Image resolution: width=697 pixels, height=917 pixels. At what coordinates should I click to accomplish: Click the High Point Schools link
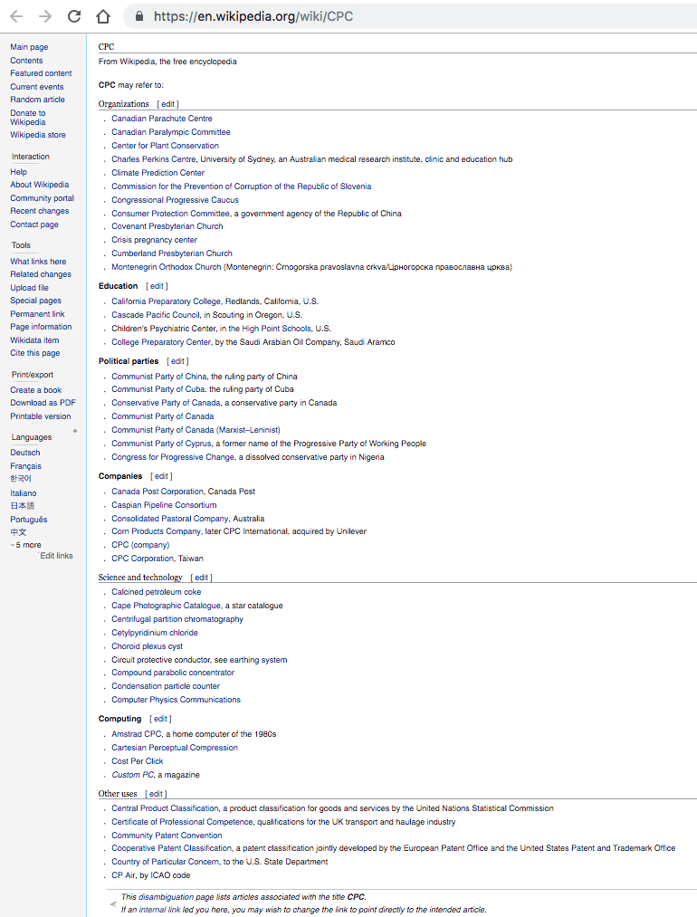coord(277,328)
